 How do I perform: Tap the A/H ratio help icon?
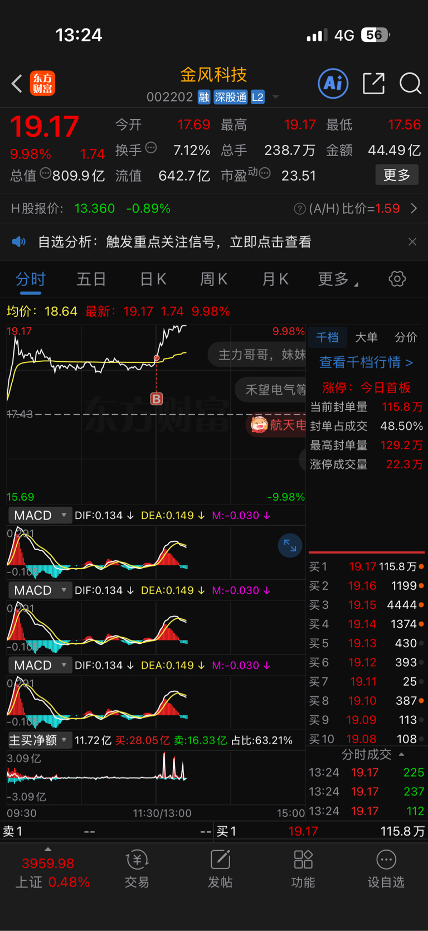click(300, 208)
